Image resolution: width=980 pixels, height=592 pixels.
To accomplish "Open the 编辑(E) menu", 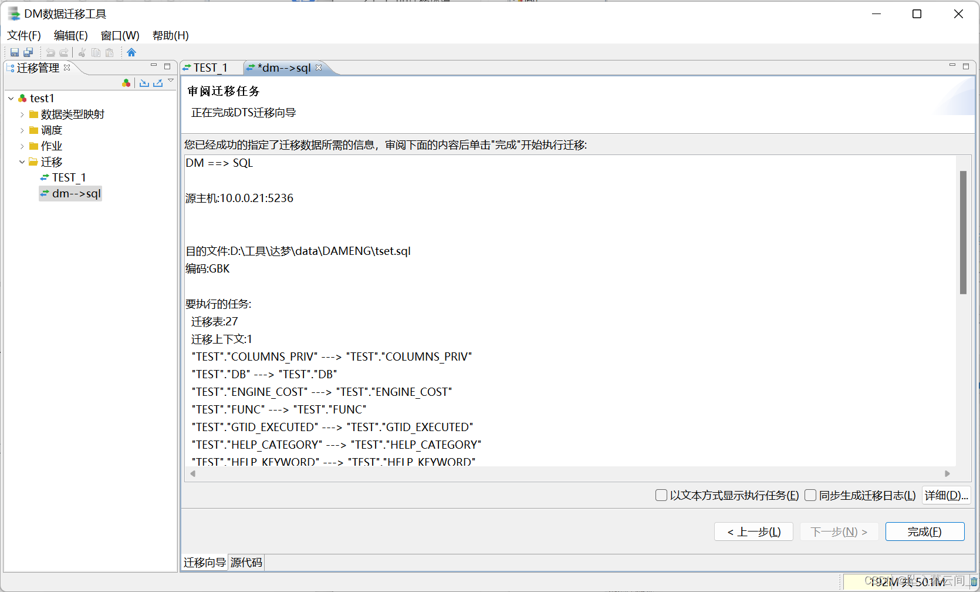I will 70,35.
